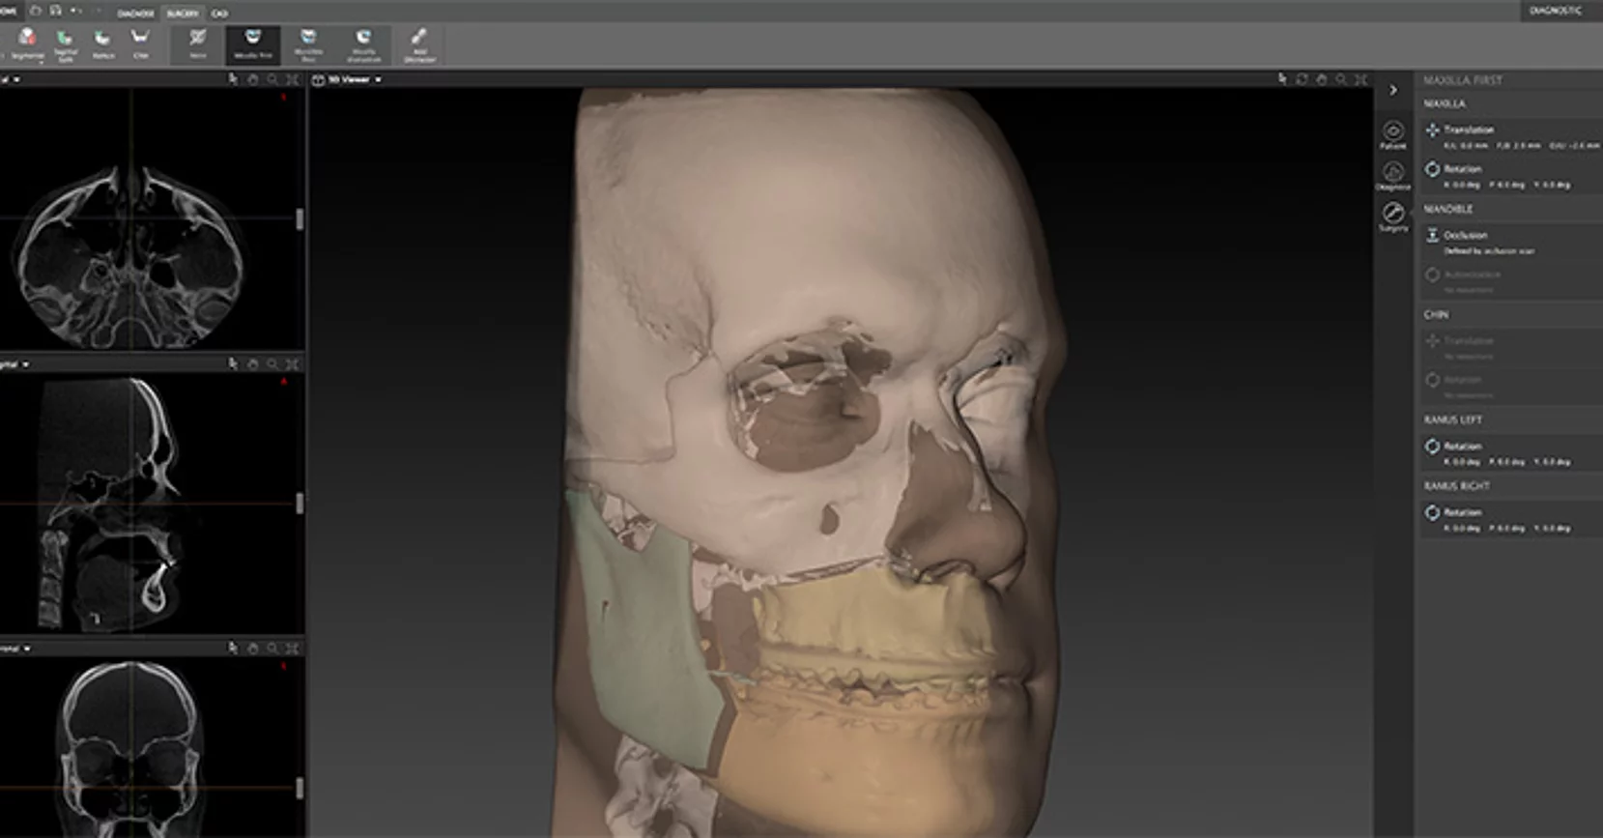Select the Segmental osteotomy tool

(x=27, y=44)
